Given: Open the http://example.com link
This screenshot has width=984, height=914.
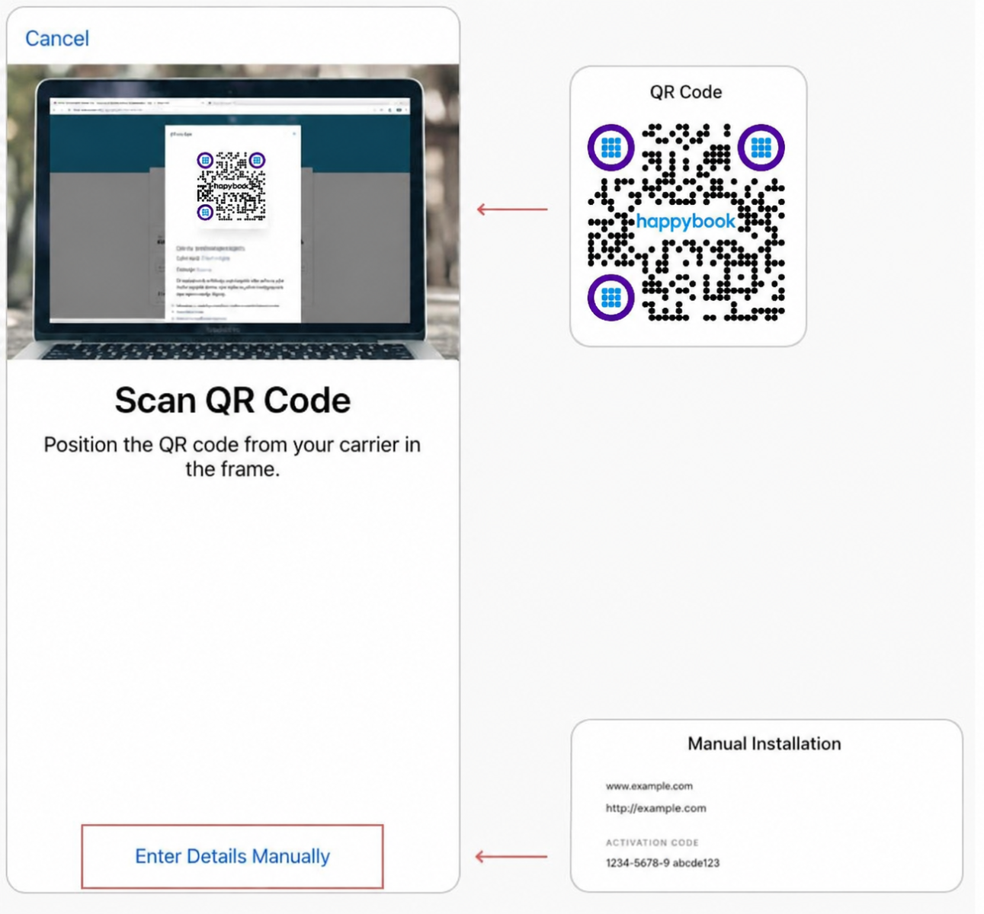Looking at the screenshot, I should click(656, 808).
